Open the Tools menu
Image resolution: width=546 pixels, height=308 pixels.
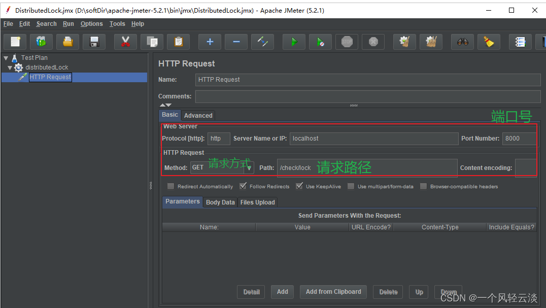117,24
